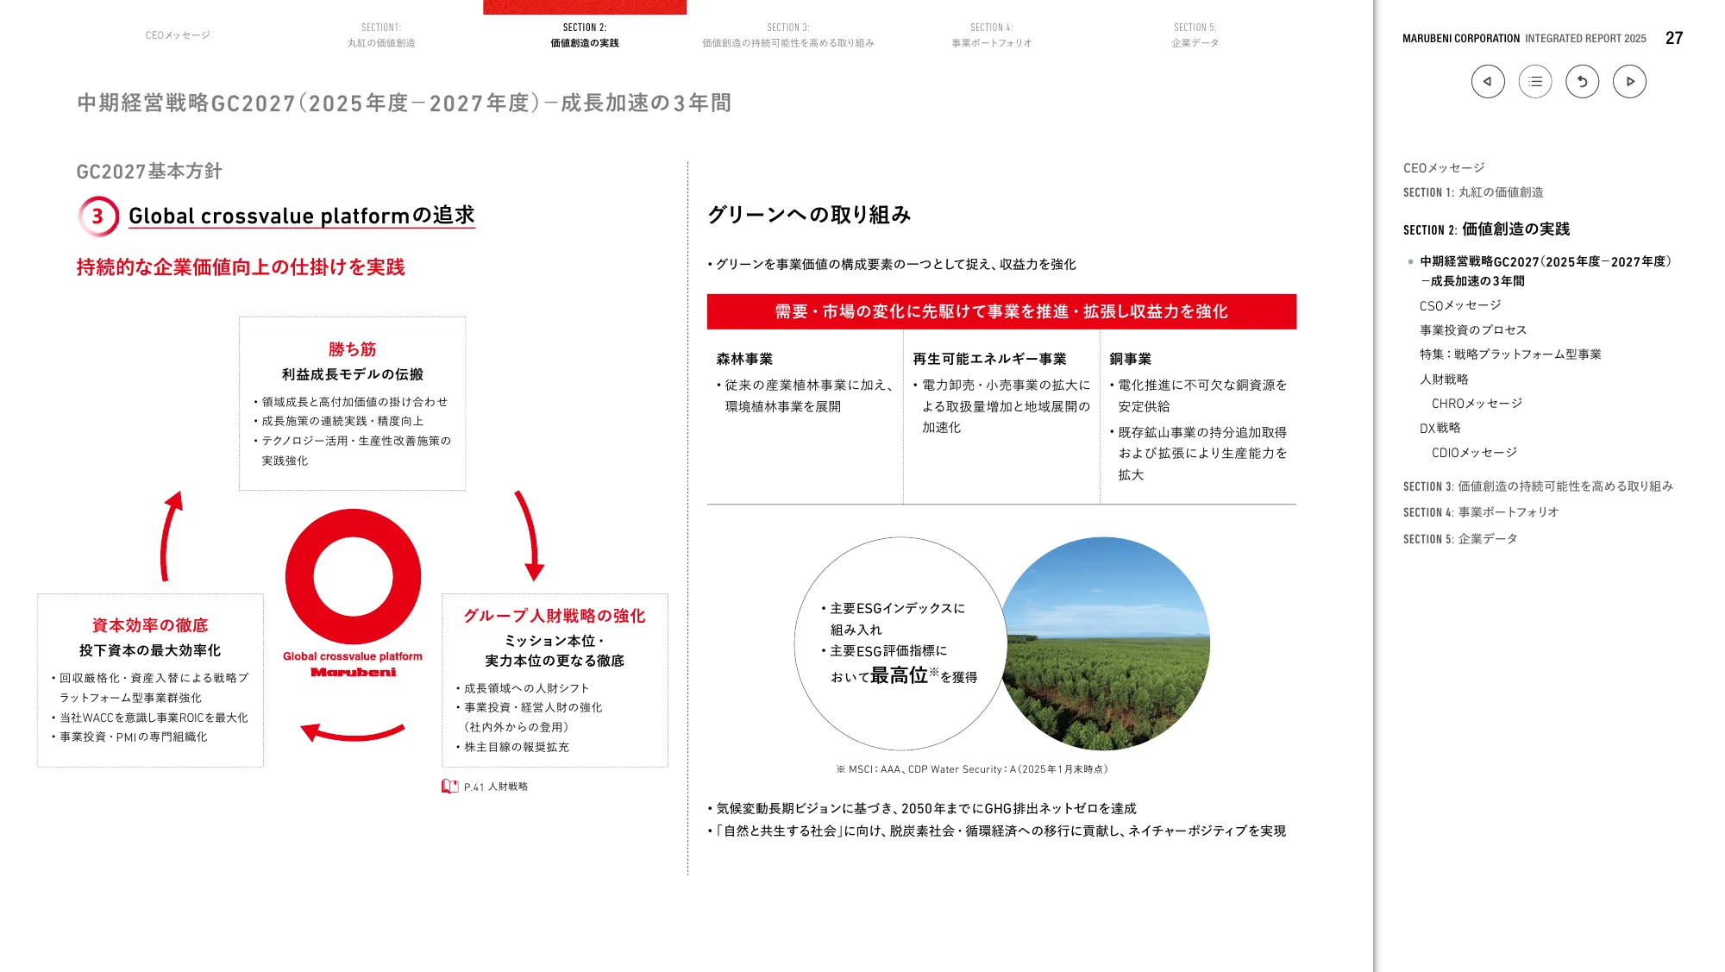
Task: Open P.41 人財戦略 via the red book icon
Action: pos(449,786)
